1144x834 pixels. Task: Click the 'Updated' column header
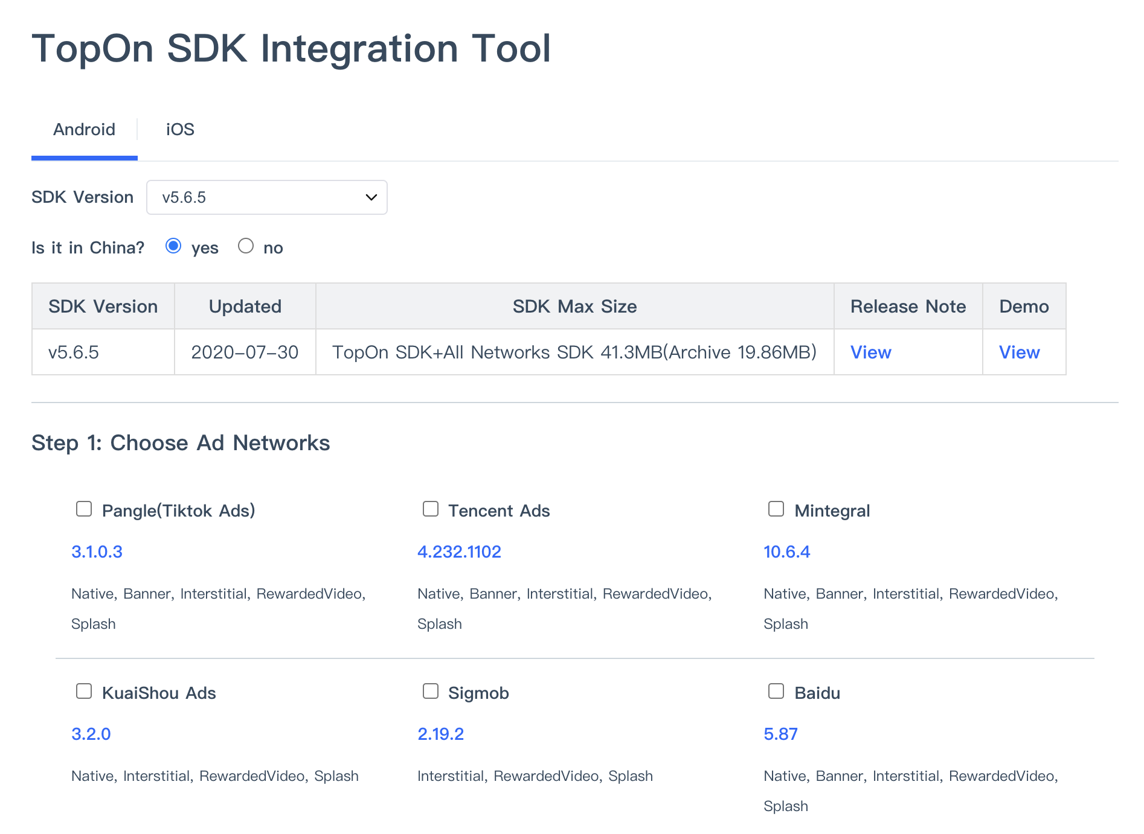click(x=245, y=307)
